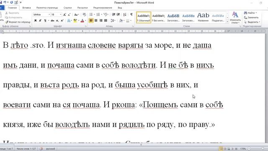268x151 pixels.
Task: Switch to Ссылки tab
Action: tap(67, 8)
